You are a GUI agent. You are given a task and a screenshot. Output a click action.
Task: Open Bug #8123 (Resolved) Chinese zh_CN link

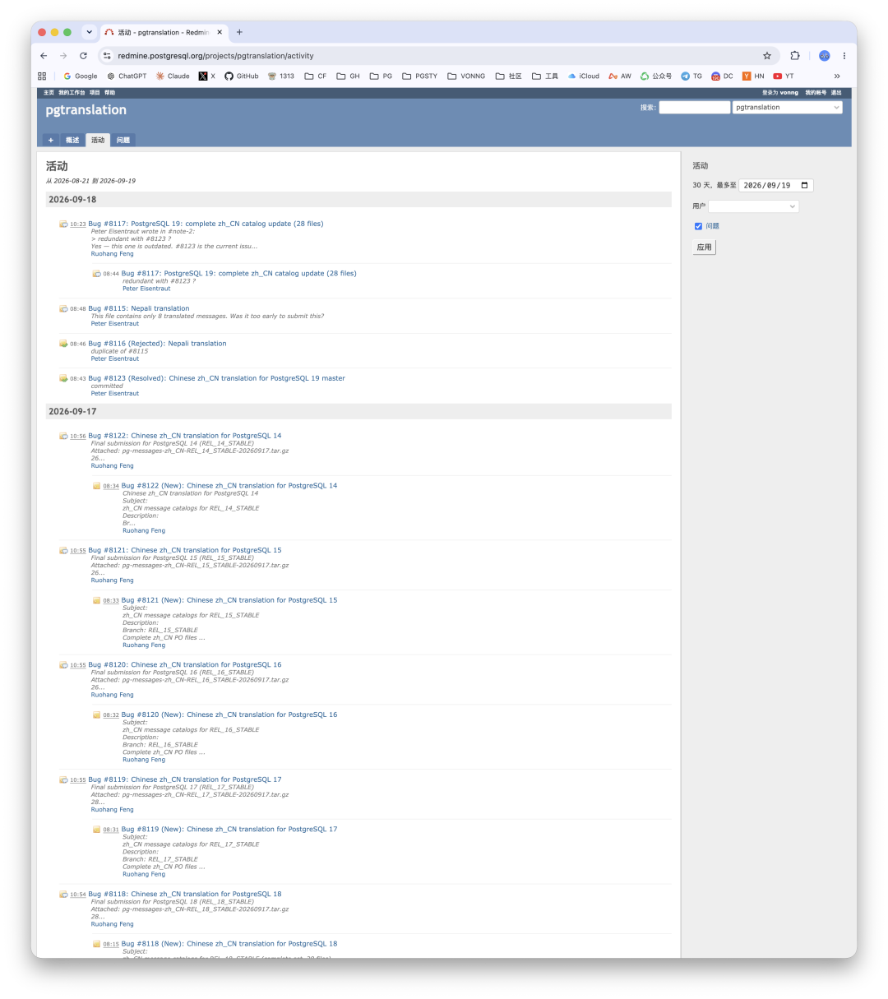click(x=217, y=378)
